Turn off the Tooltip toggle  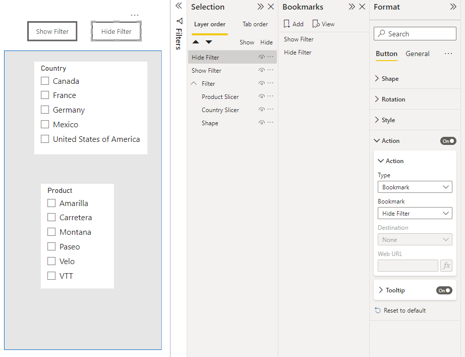pyautogui.click(x=444, y=290)
